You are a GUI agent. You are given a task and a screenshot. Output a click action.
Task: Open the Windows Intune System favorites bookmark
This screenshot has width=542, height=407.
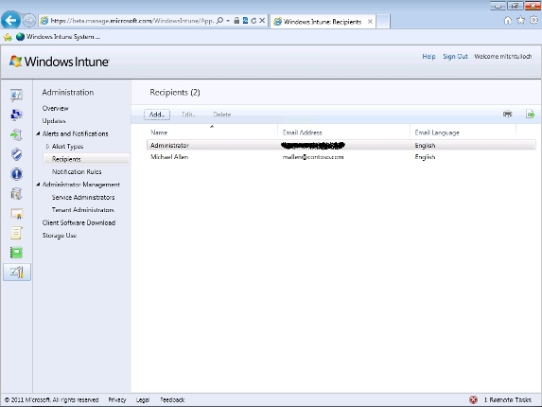[59, 37]
